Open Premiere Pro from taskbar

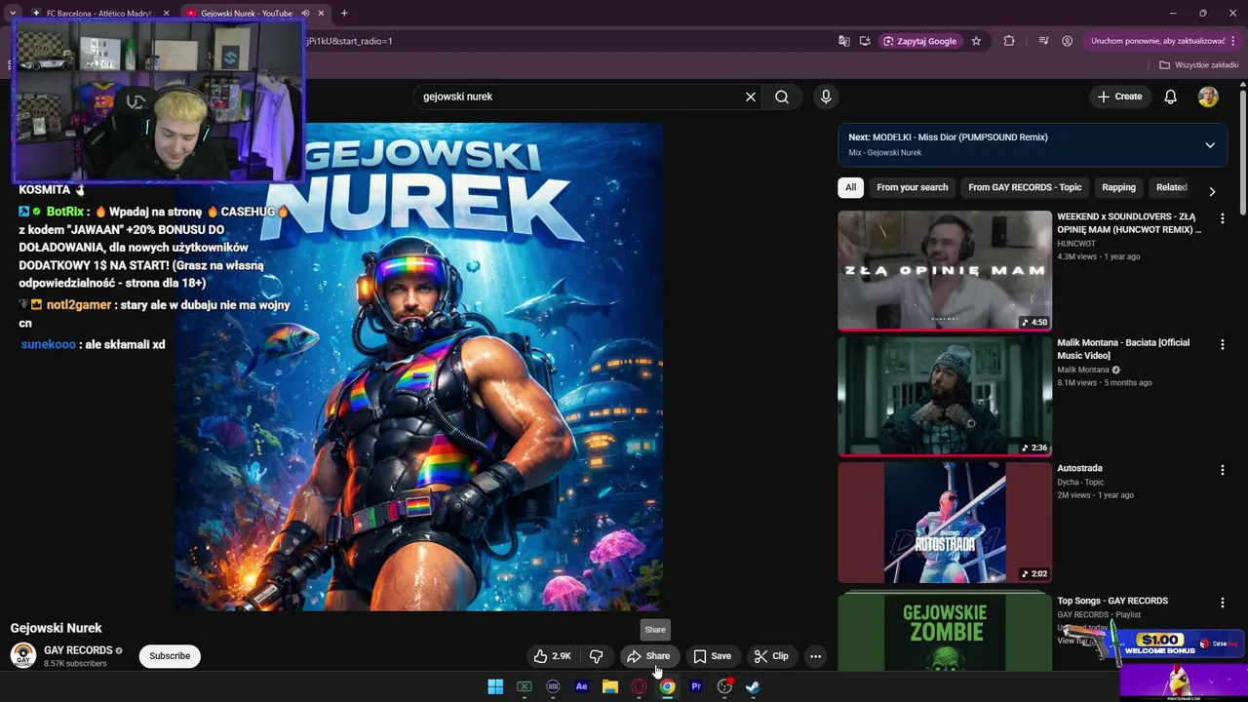tap(696, 686)
